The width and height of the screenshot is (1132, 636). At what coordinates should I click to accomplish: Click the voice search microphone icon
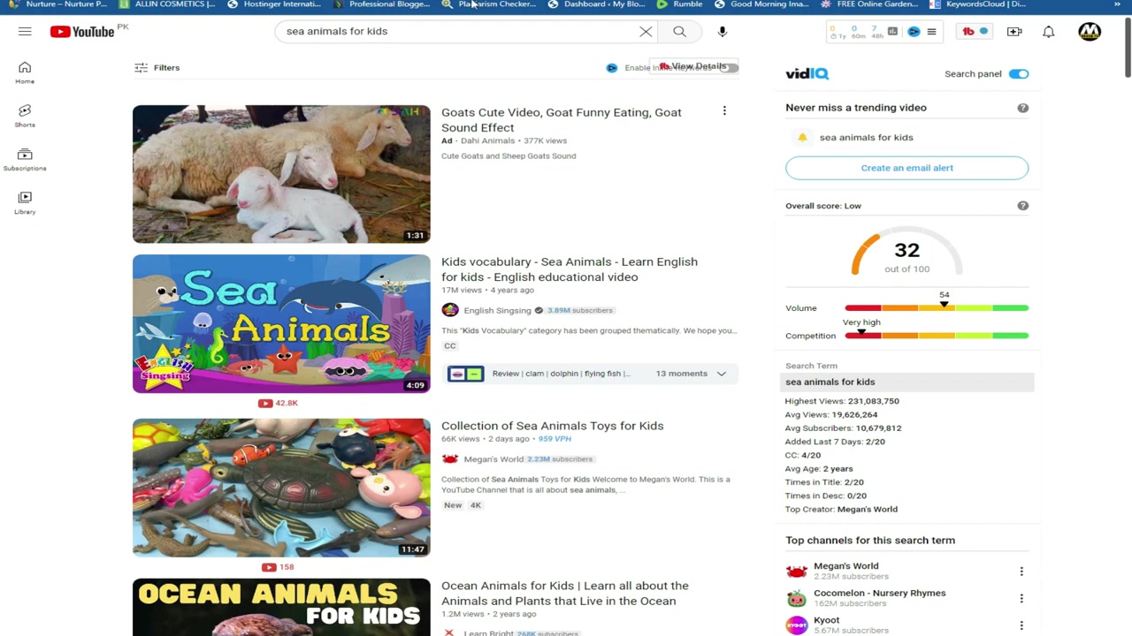723,32
